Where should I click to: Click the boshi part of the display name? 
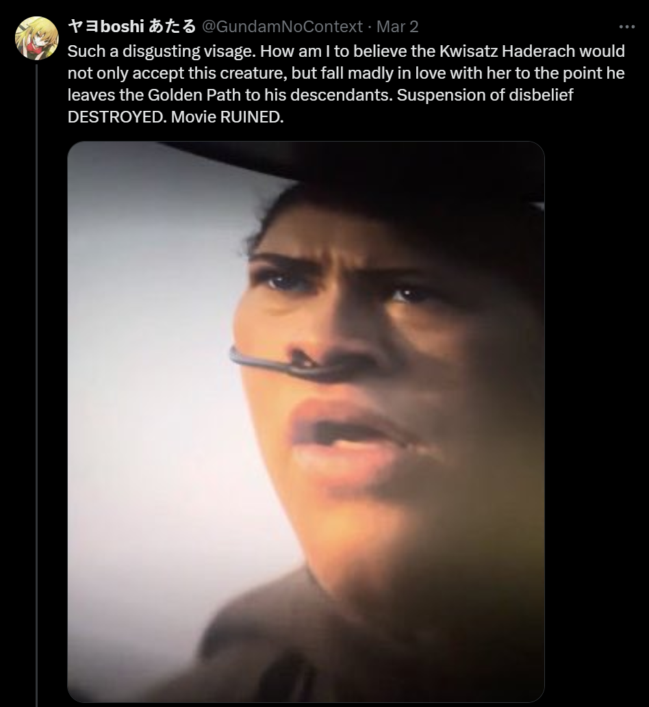click(x=123, y=27)
